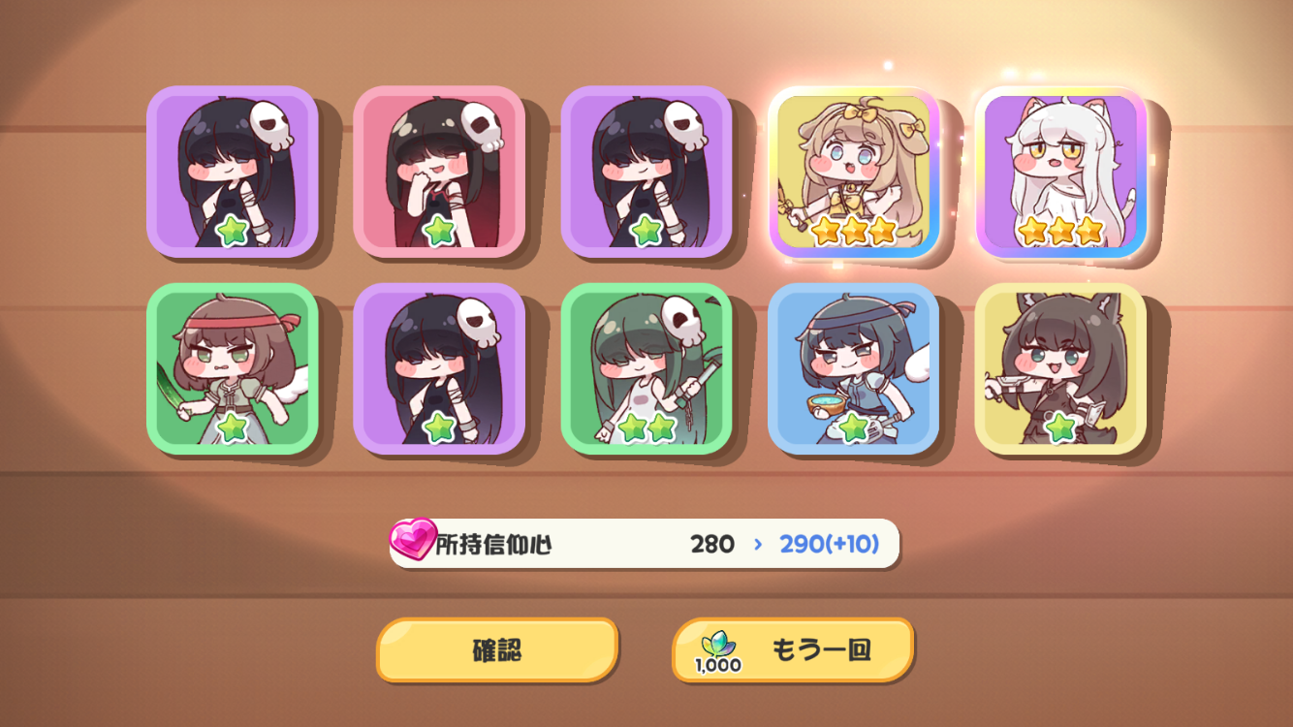Screen dimensions: 1293x727
Task: Select the white-haired cat girl three-star card
Action: point(1060,172)
